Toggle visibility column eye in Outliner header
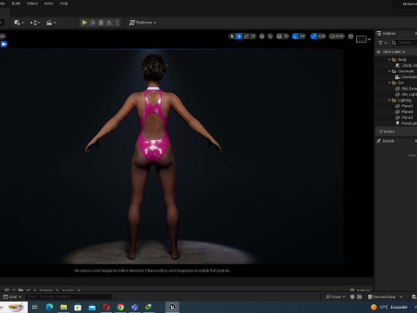This screenshot has width=417, height=313. (378, 52)
